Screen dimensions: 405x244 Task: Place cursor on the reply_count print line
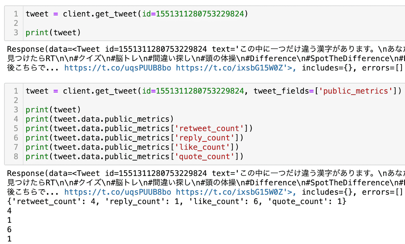tap(134, 138)
